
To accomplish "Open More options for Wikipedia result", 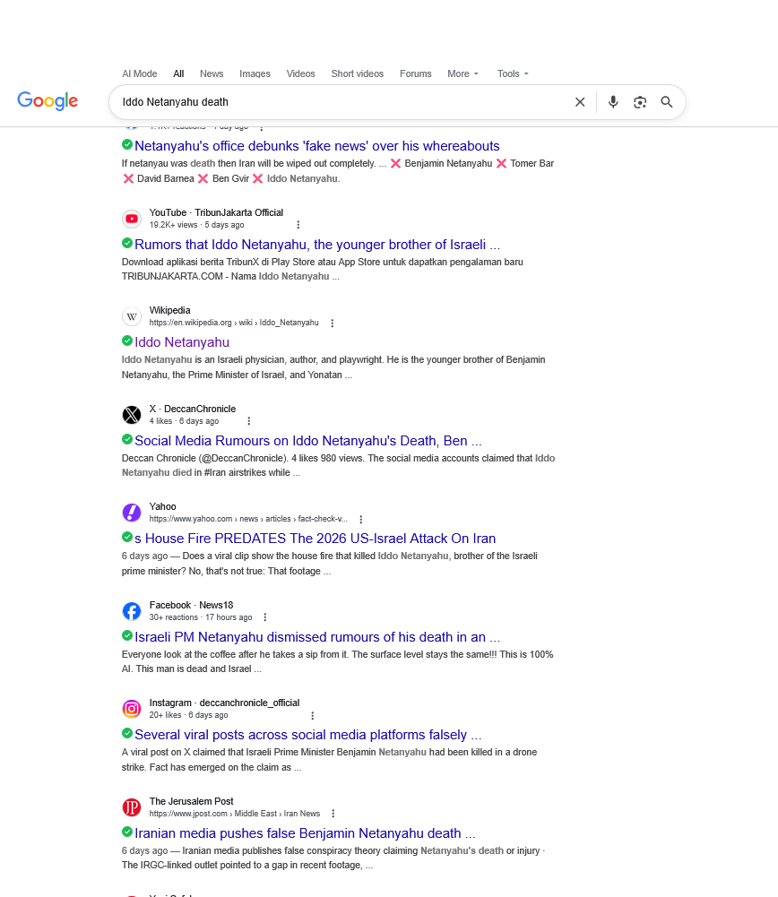I will (x=333, y=323).
